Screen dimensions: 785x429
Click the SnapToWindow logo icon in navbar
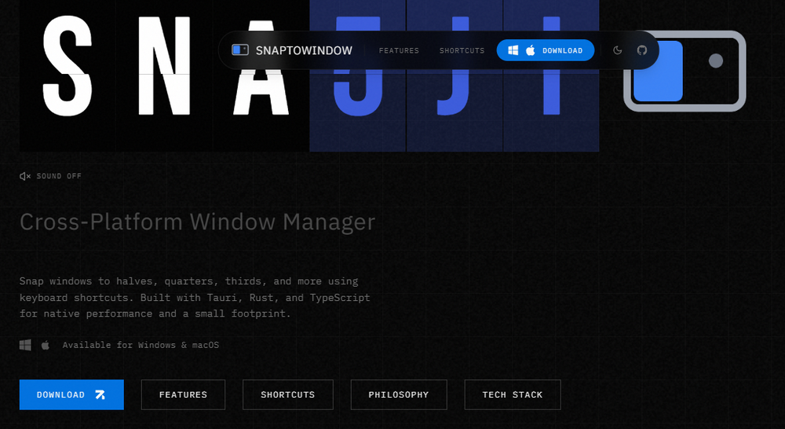pos(239,50)
